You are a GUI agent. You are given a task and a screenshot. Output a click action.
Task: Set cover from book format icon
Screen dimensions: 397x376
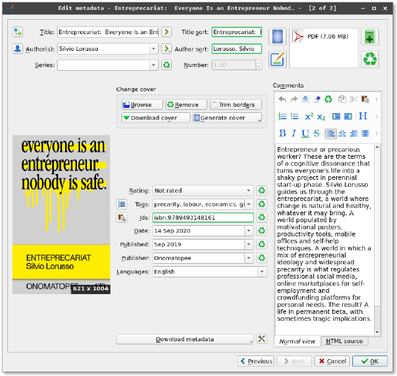pyautogui.click(x=277, y=37)
